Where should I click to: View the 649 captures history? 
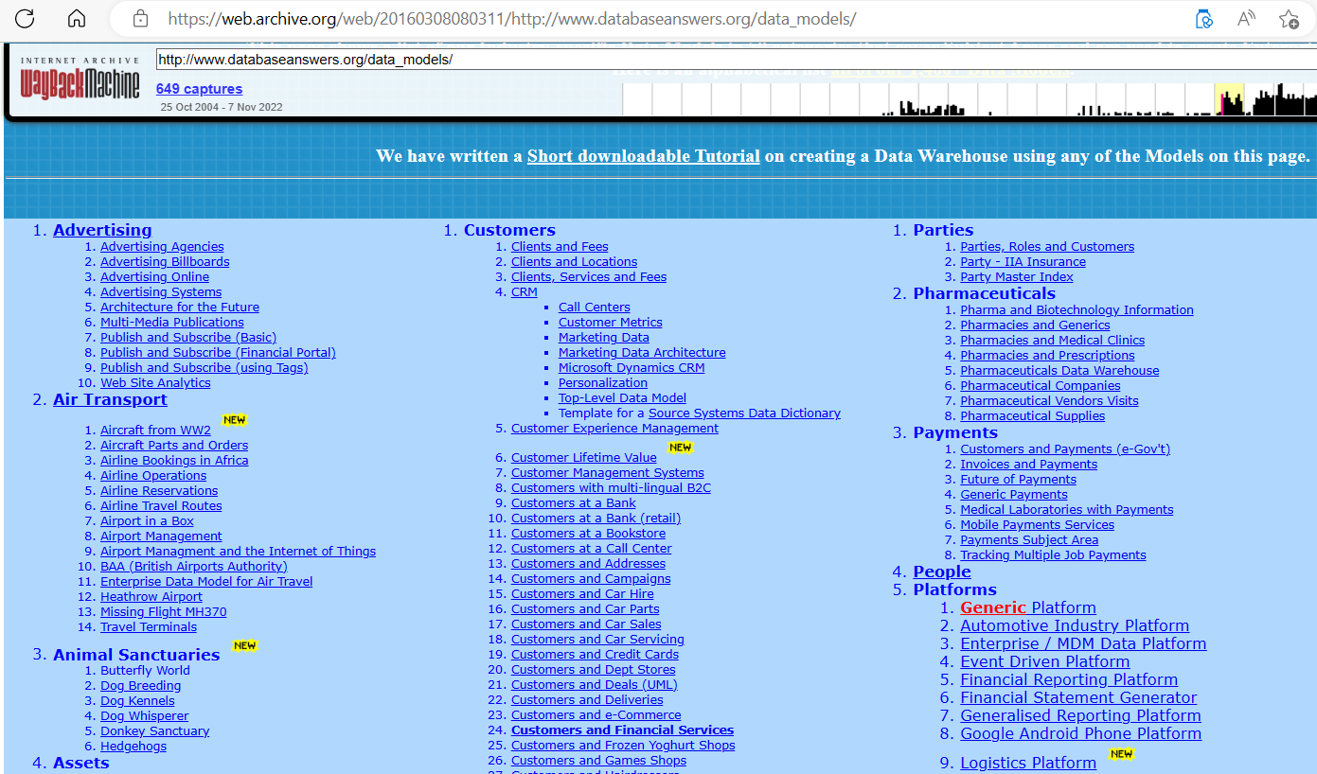coord(199,88)
